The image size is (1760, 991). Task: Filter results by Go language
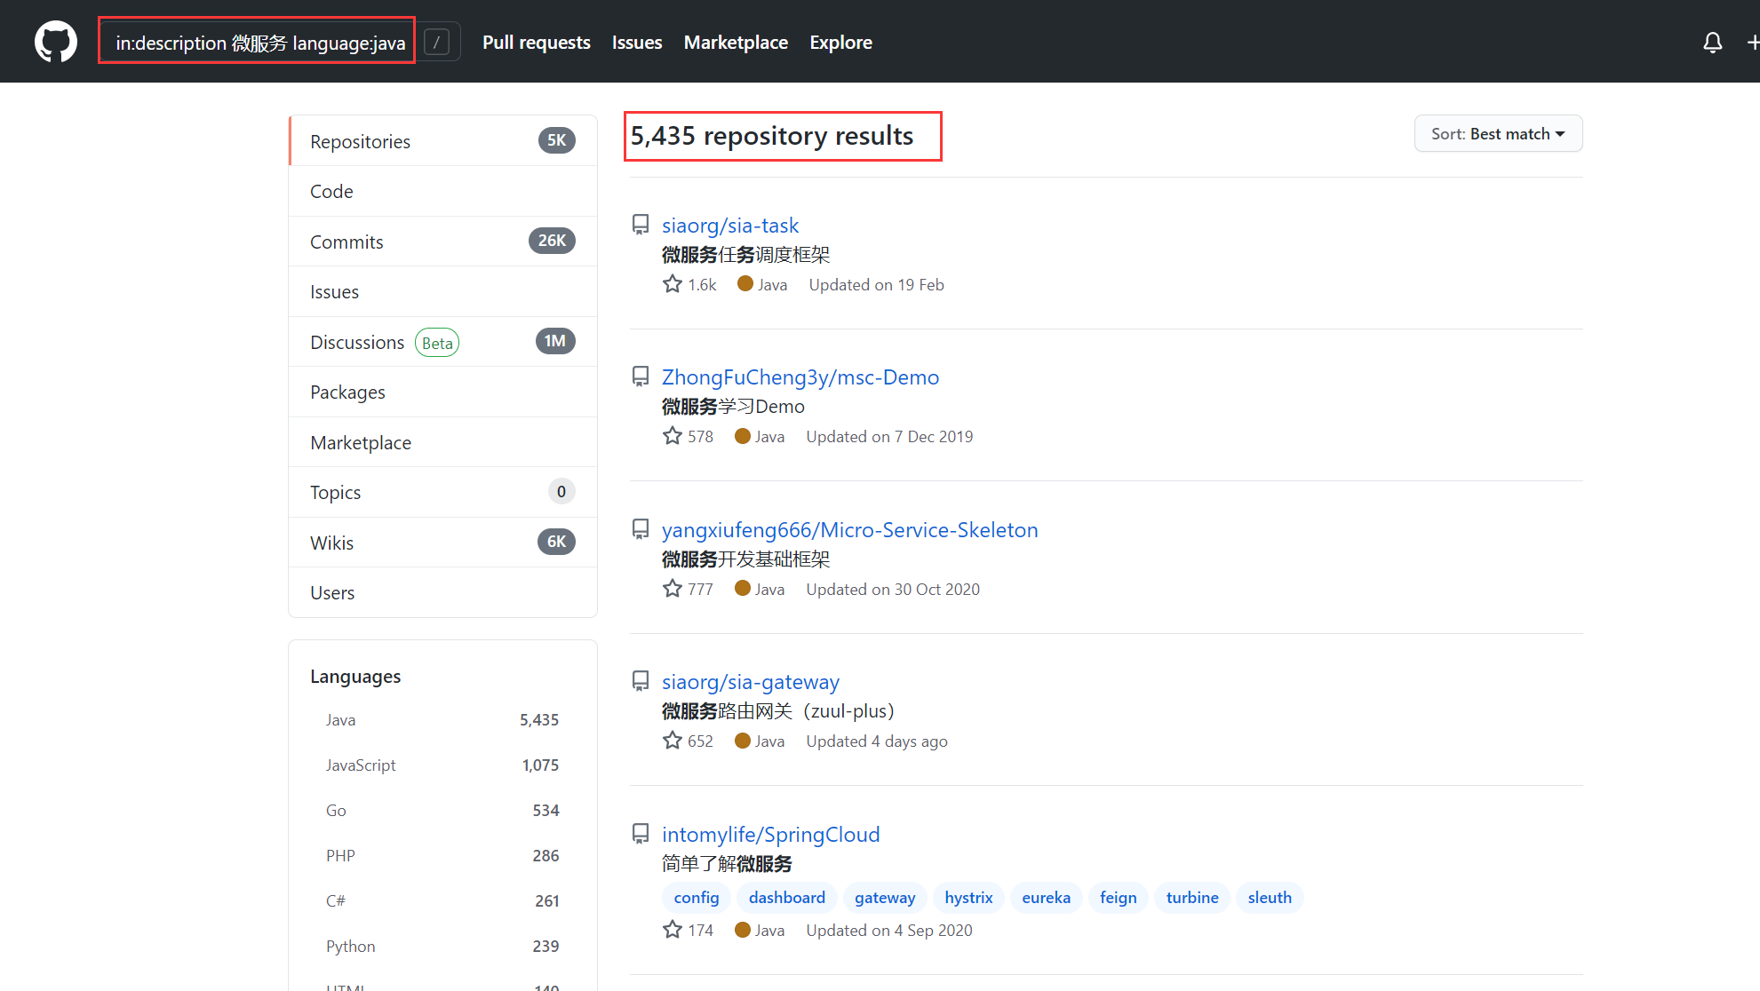click(336, 810)
